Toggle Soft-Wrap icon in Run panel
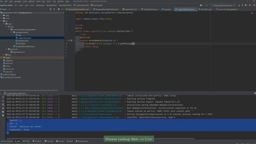Screen dimensions: 256x144 [3, 105]
